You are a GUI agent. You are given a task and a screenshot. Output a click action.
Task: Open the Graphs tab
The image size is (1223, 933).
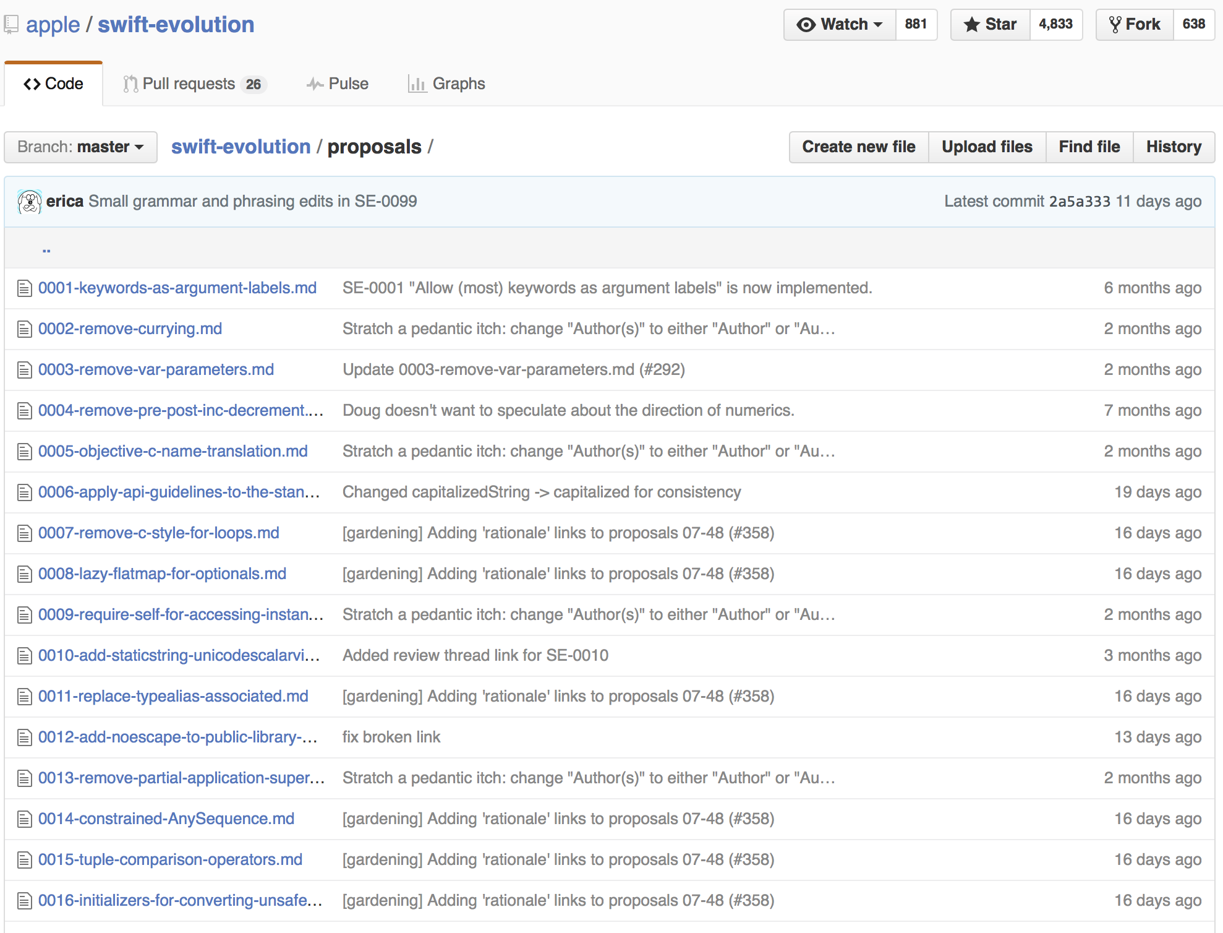[446, 84]
